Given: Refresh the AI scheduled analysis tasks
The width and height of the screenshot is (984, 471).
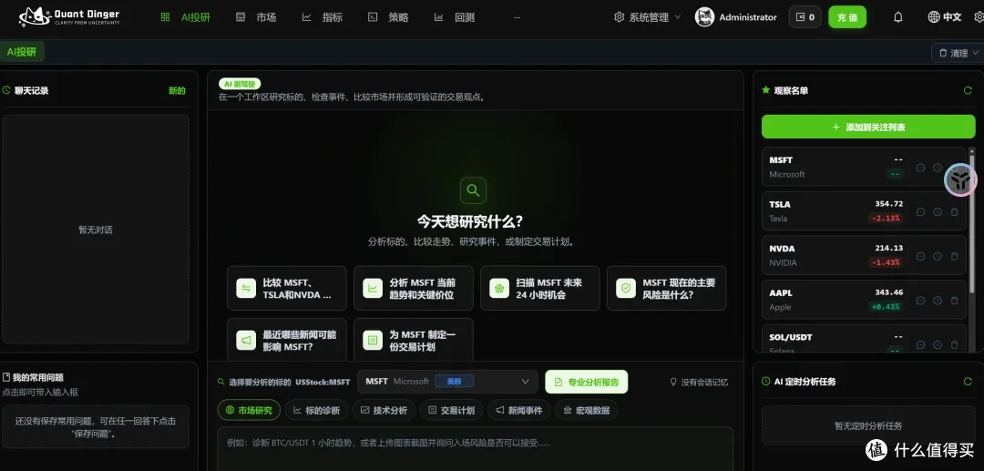Looking at the screenshot, I should point(968,382).
